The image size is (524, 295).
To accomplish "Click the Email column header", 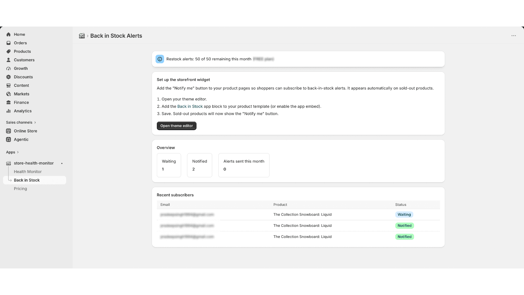I will click(x=165, y=205).
